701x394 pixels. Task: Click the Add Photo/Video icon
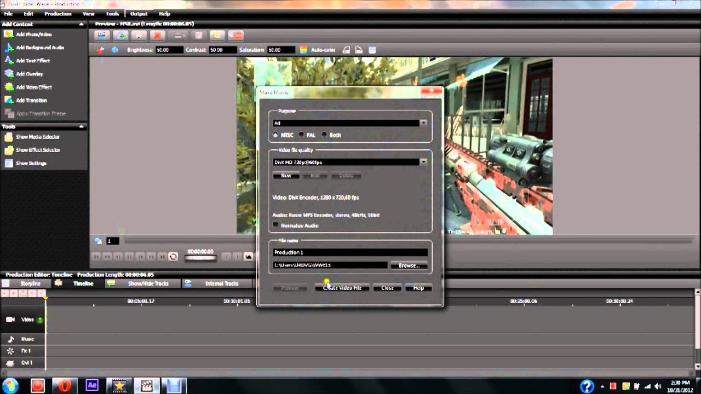(x=9, y=34)
